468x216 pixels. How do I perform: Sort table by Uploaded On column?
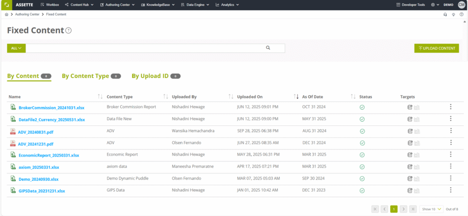click(296, 97)
